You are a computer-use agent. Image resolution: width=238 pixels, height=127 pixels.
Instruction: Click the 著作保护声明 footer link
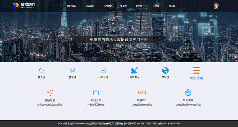click(x=130, y=124)
